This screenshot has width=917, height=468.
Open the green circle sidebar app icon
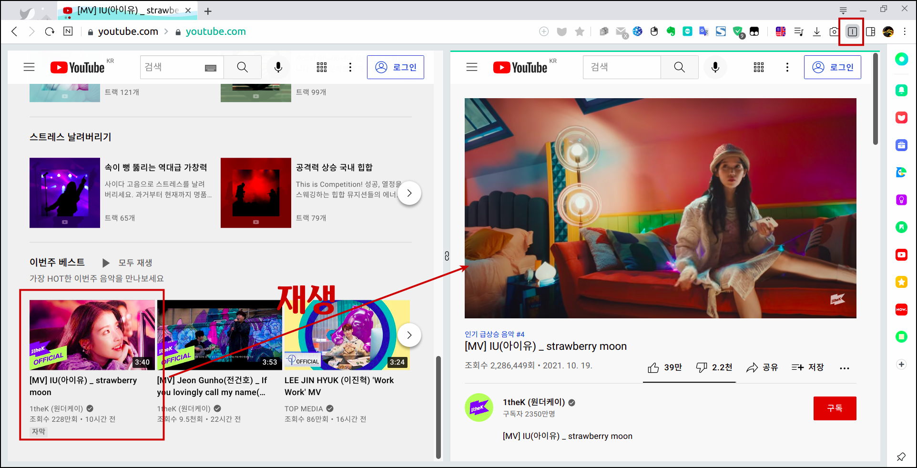coord(901,59)
